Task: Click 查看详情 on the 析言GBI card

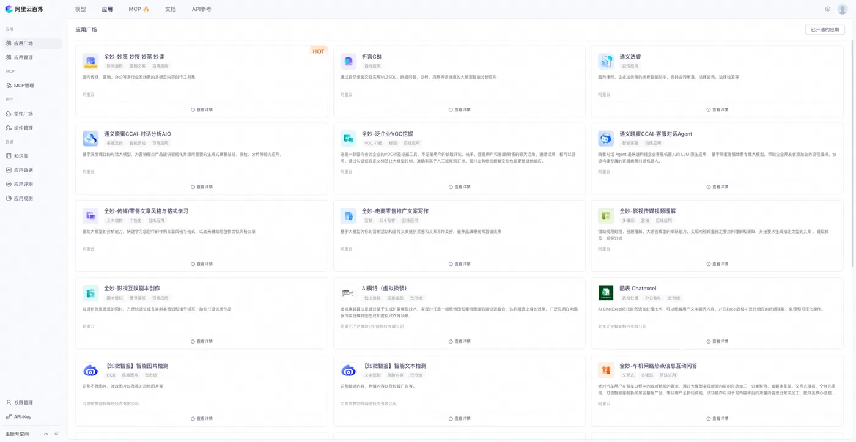Action: 460,110
